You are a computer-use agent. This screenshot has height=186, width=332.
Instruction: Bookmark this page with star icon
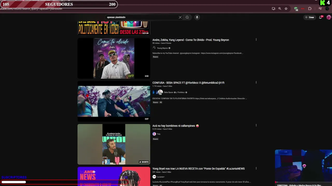coord(286,9)
